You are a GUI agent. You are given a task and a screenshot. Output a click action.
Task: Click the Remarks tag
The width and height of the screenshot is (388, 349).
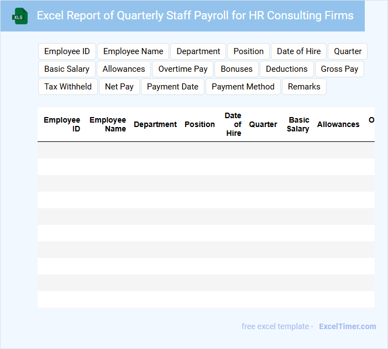[x=304, y=87]
